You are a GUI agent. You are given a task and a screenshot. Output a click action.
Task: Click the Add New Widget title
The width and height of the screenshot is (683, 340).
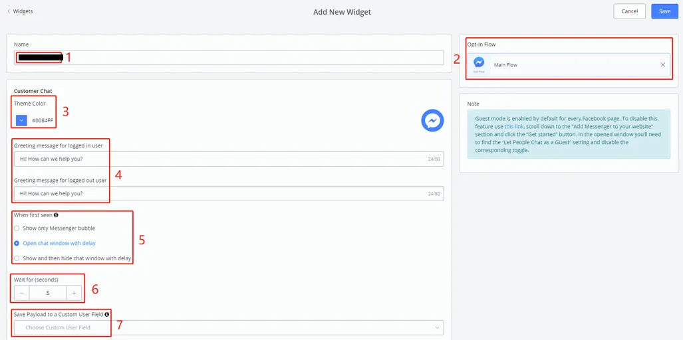(342, 12)
